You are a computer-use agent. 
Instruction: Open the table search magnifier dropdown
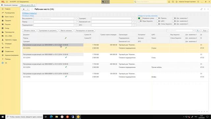tap(198, 31)
